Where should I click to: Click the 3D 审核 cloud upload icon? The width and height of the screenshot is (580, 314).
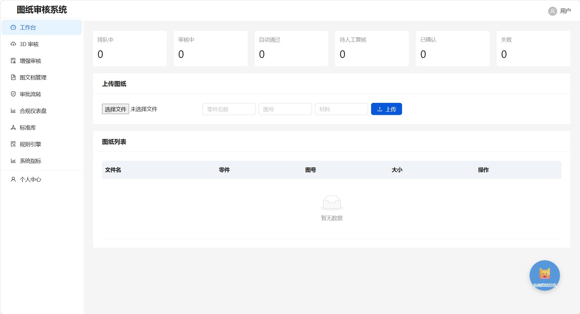13,44
